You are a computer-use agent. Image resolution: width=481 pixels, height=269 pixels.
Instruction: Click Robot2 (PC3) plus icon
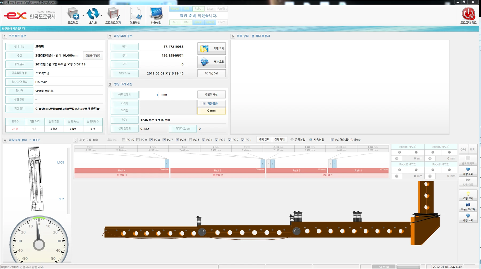pos(433,152)
